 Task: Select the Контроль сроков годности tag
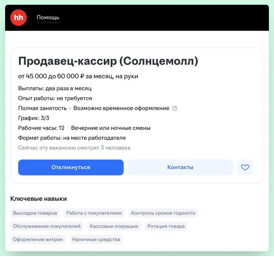[x=163, y=213]
